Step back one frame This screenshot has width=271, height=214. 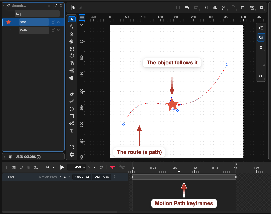(54, 167)
